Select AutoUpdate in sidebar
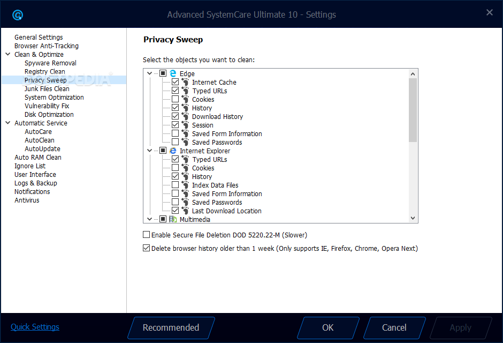This screenshot has height=343, width=503. [42, 148]
